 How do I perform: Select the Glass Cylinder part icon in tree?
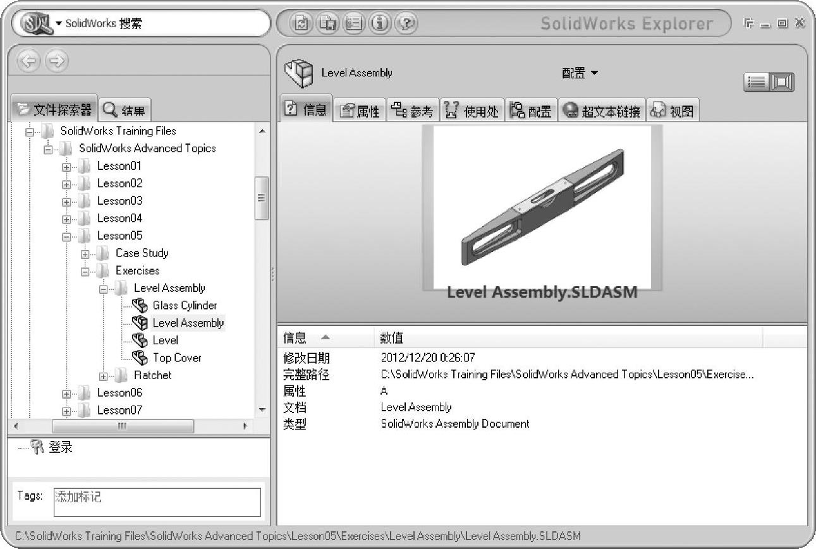[140, 306]
